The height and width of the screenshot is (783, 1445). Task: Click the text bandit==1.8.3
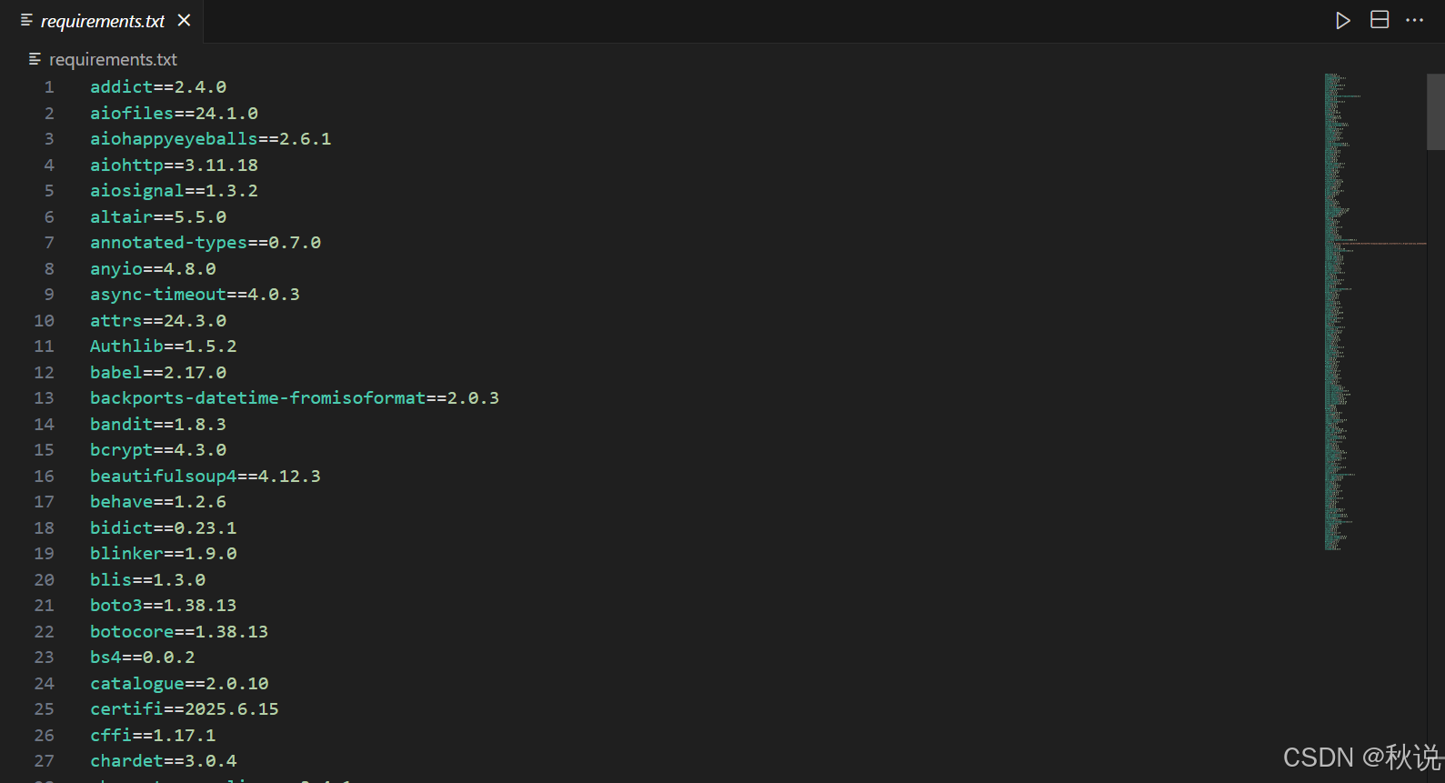tap(158, 425)
